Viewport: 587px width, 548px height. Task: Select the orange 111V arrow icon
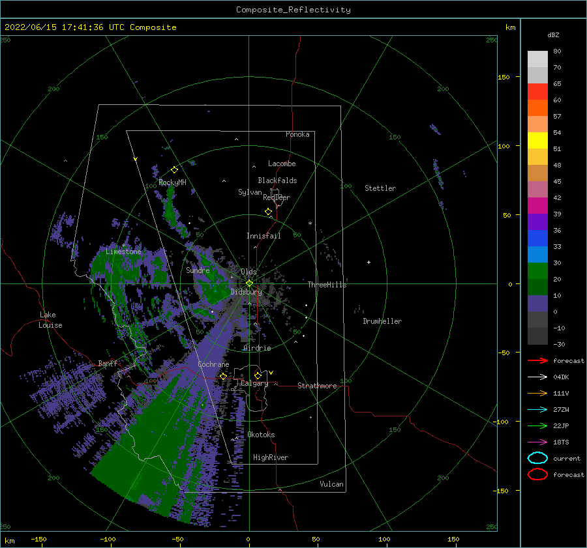point(537,393)
